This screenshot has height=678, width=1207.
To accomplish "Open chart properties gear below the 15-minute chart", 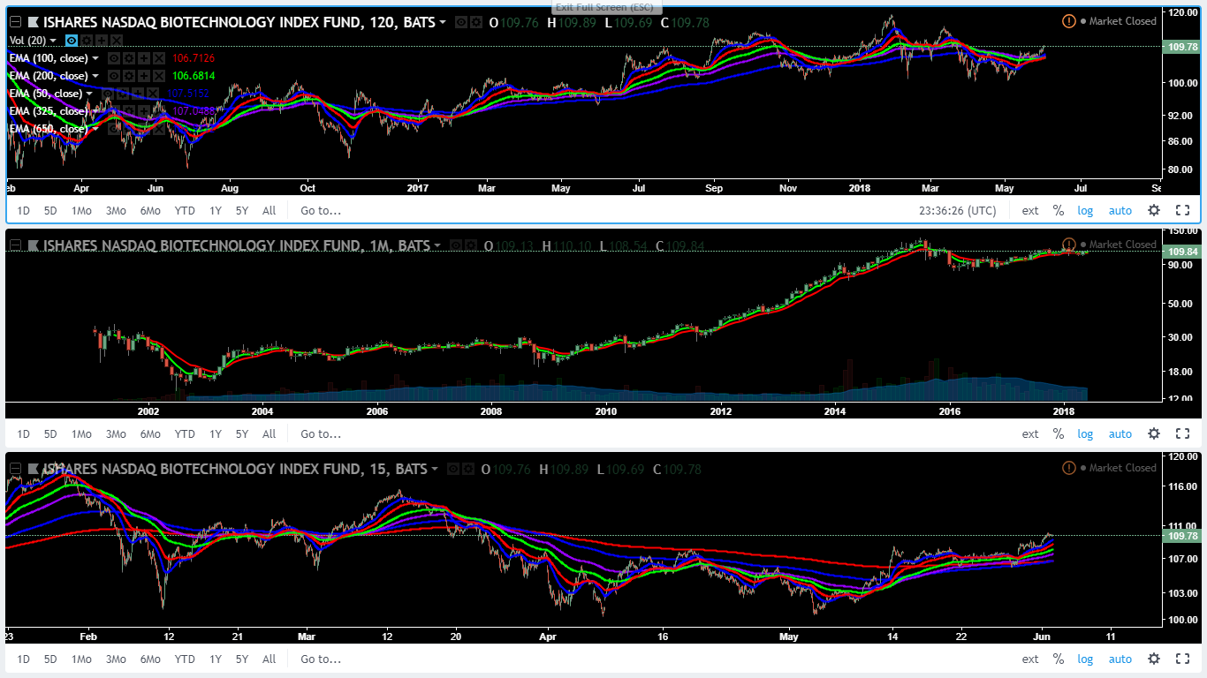I will (1154, 659).
